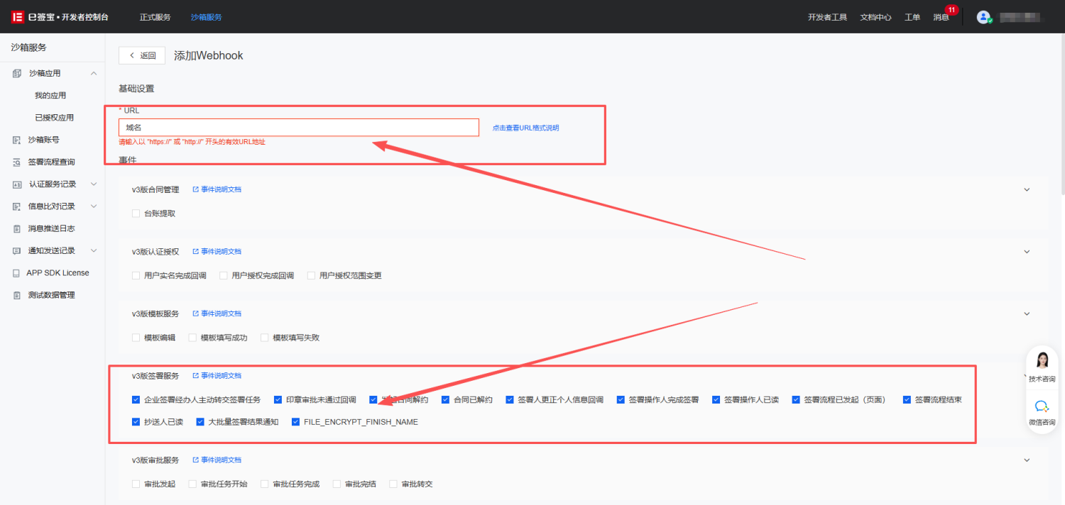Click the 返回 back button
1065x505 pixels.
(x=142, y=55)
